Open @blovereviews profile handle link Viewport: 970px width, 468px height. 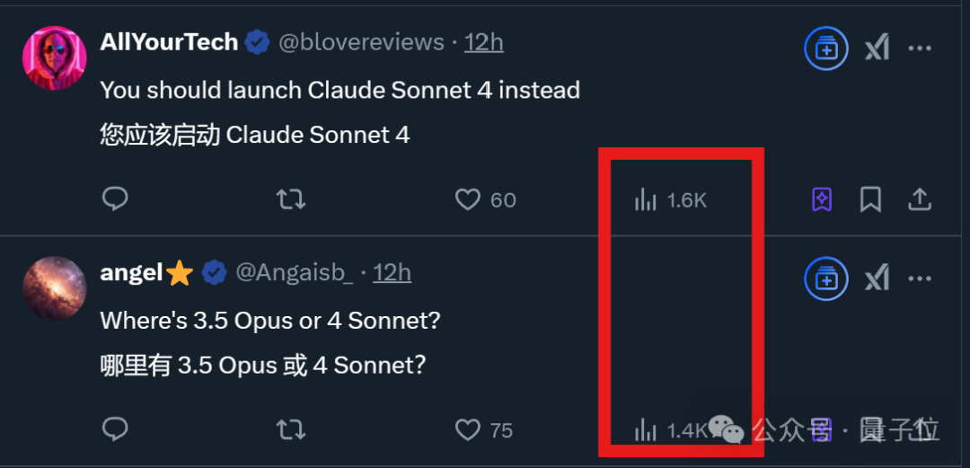pyautogui.click(x=362, y=42)
